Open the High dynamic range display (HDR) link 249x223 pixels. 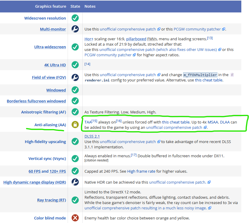tap(35, 182)
